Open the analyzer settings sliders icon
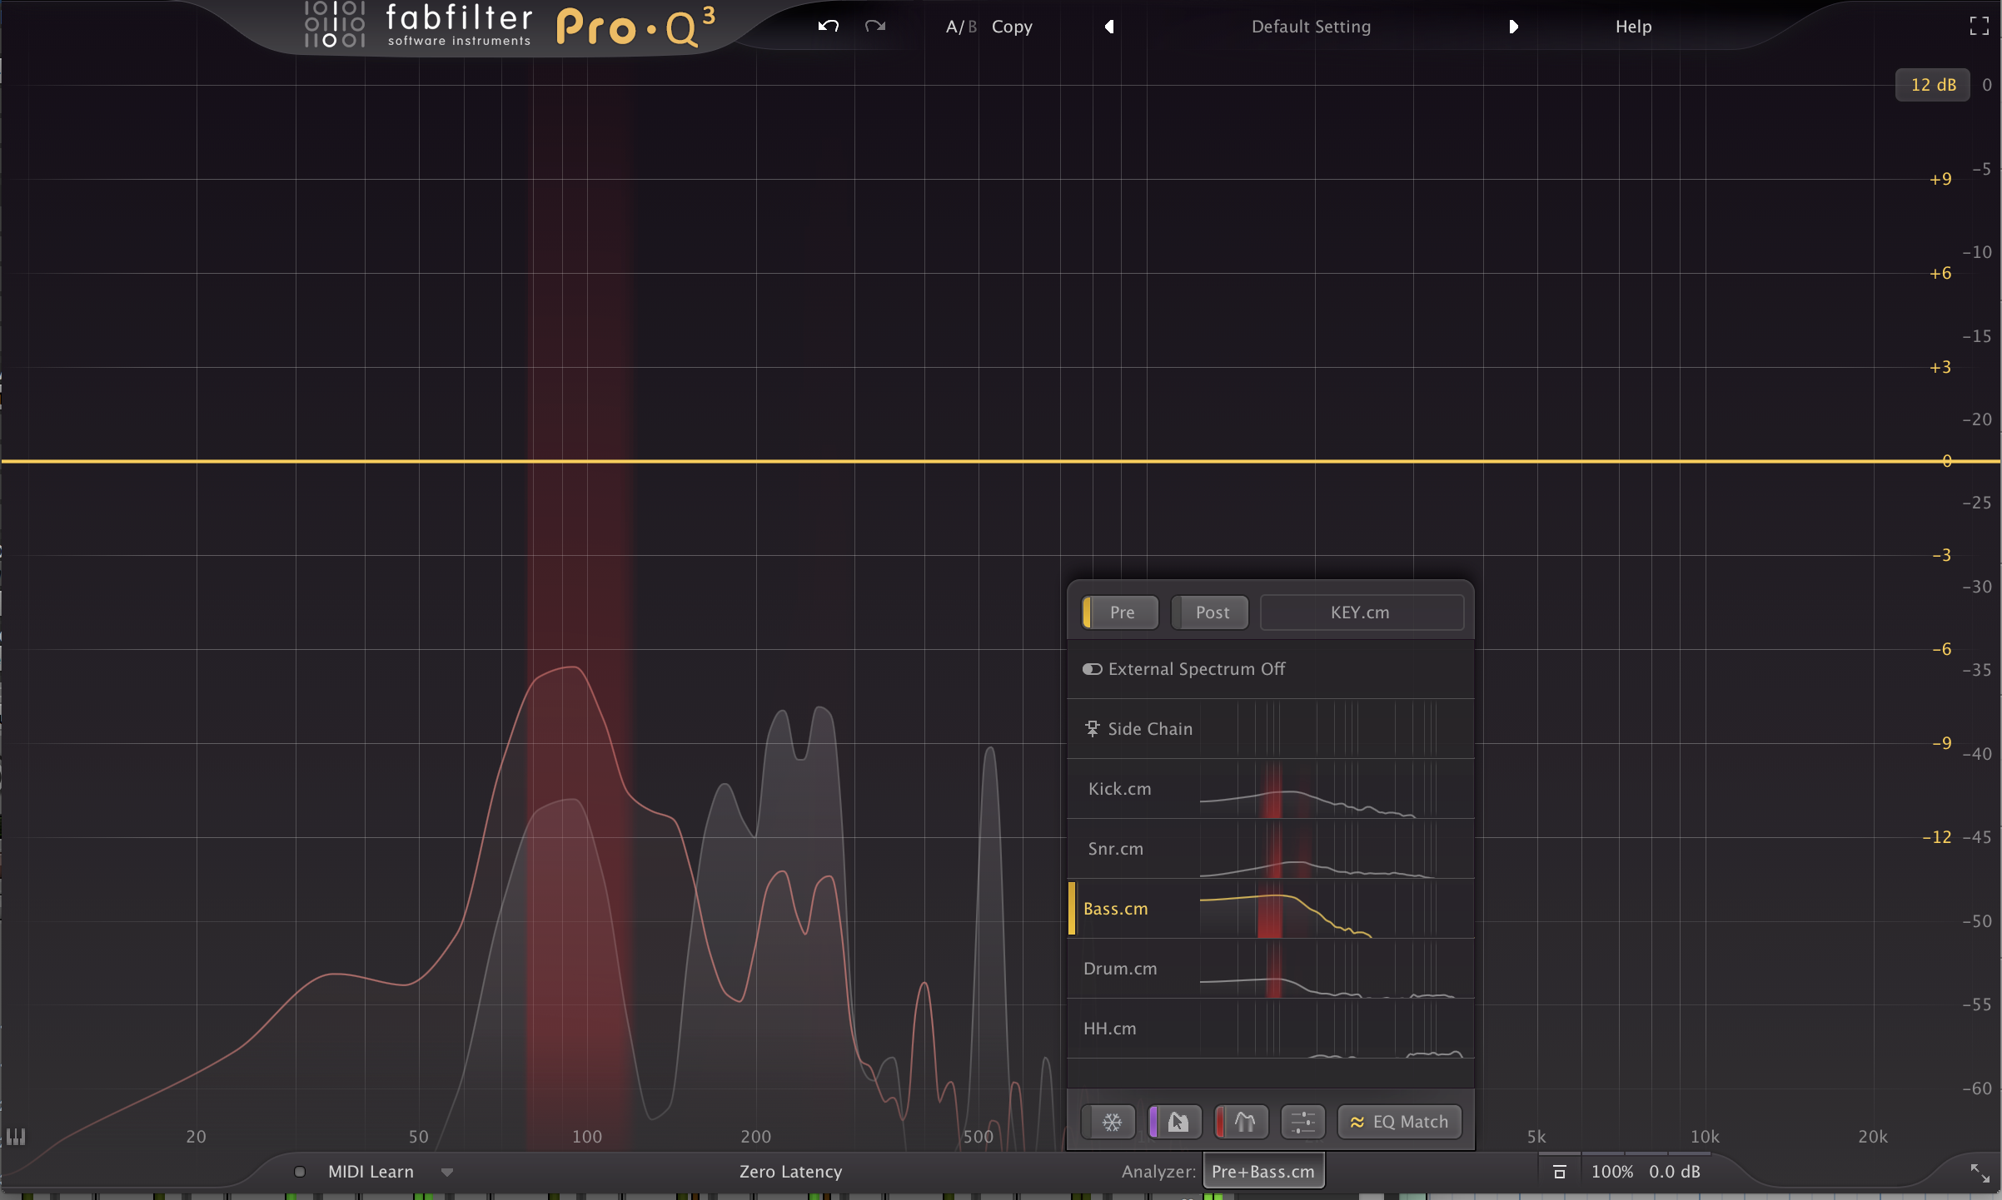The image size is (2002, 1200). (x=1302, y=1122)
